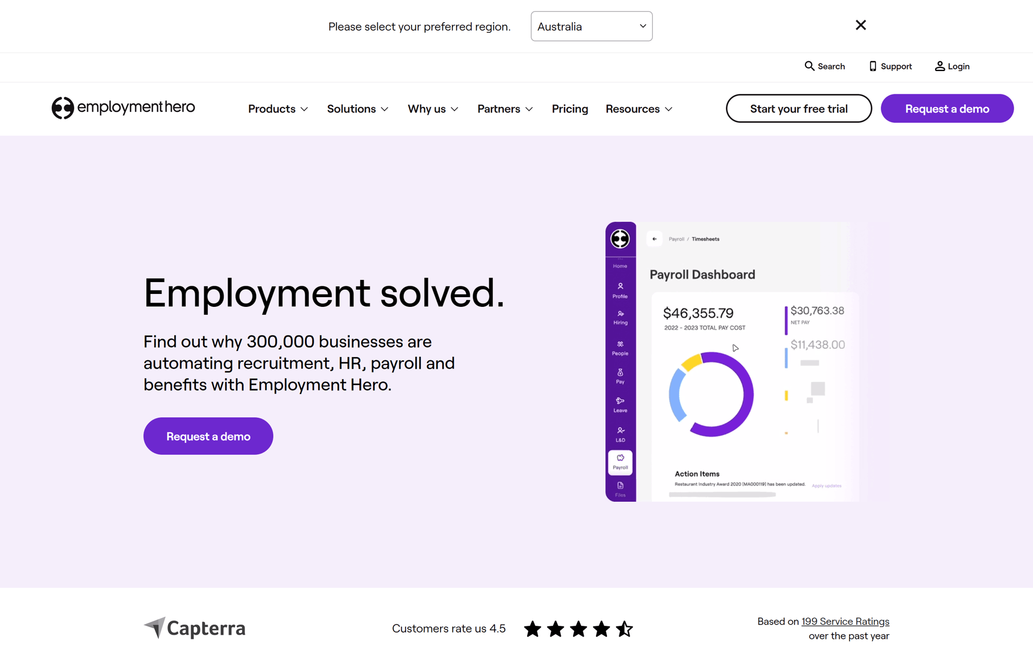This screenshot has height=646, width=1033.
Task: Click the Support text link
Action: pyautogui.click(x=896, y=66)
